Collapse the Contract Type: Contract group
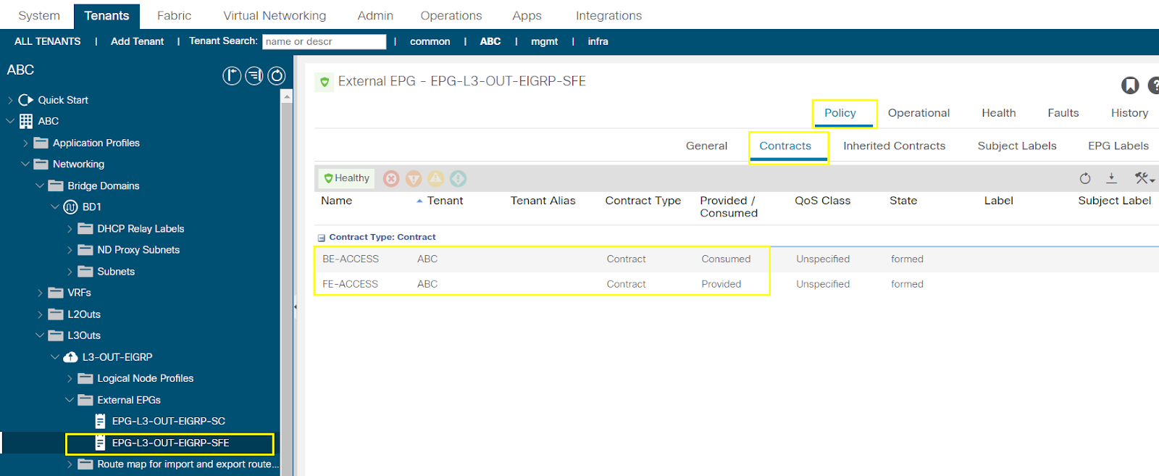 coord(322,238)
